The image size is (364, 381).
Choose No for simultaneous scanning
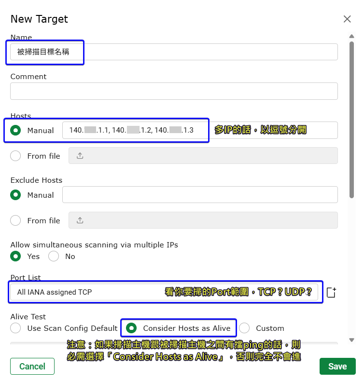[x=54, y=256]
